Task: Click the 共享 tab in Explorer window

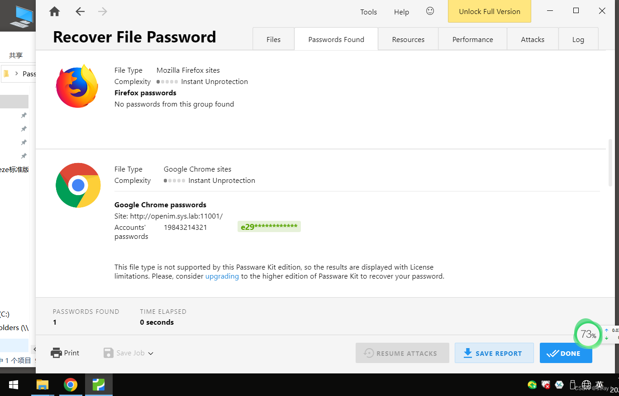Action: click(16, 55)
